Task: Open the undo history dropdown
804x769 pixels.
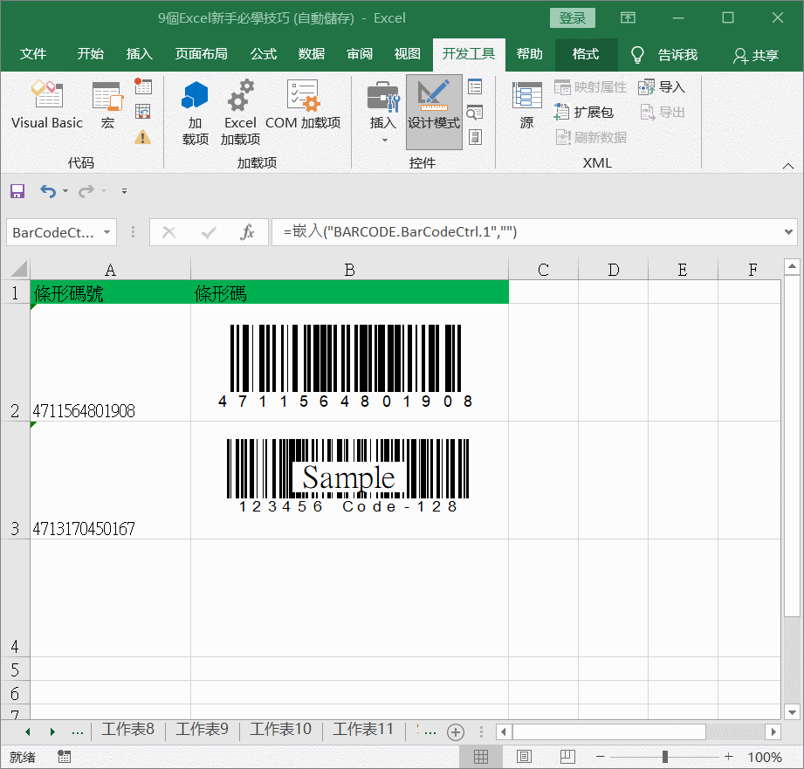Action: click(65, 191)
